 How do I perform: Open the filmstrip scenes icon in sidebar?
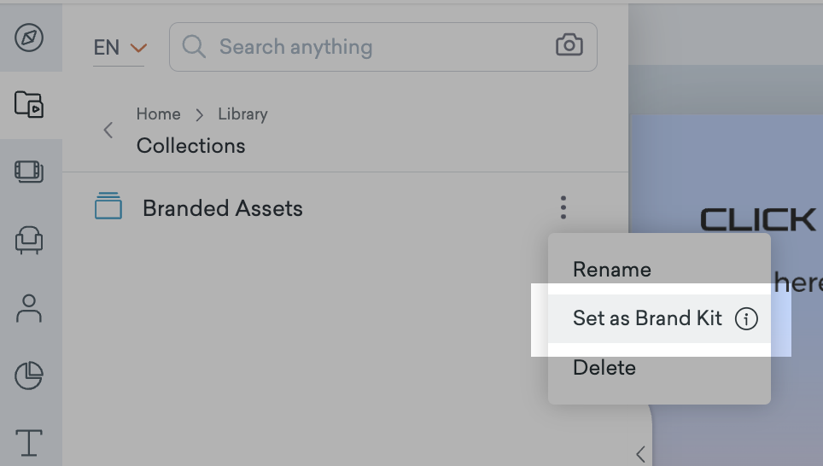[x=29, y=172]
